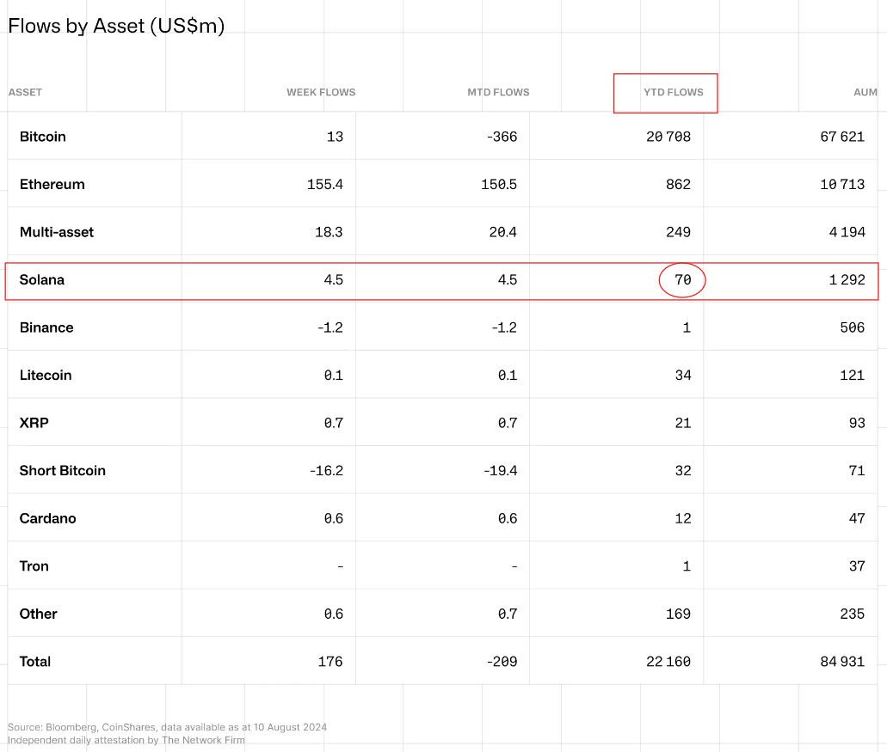Click the XRP asset name
The image size is (887, 752).
point(34,423)
